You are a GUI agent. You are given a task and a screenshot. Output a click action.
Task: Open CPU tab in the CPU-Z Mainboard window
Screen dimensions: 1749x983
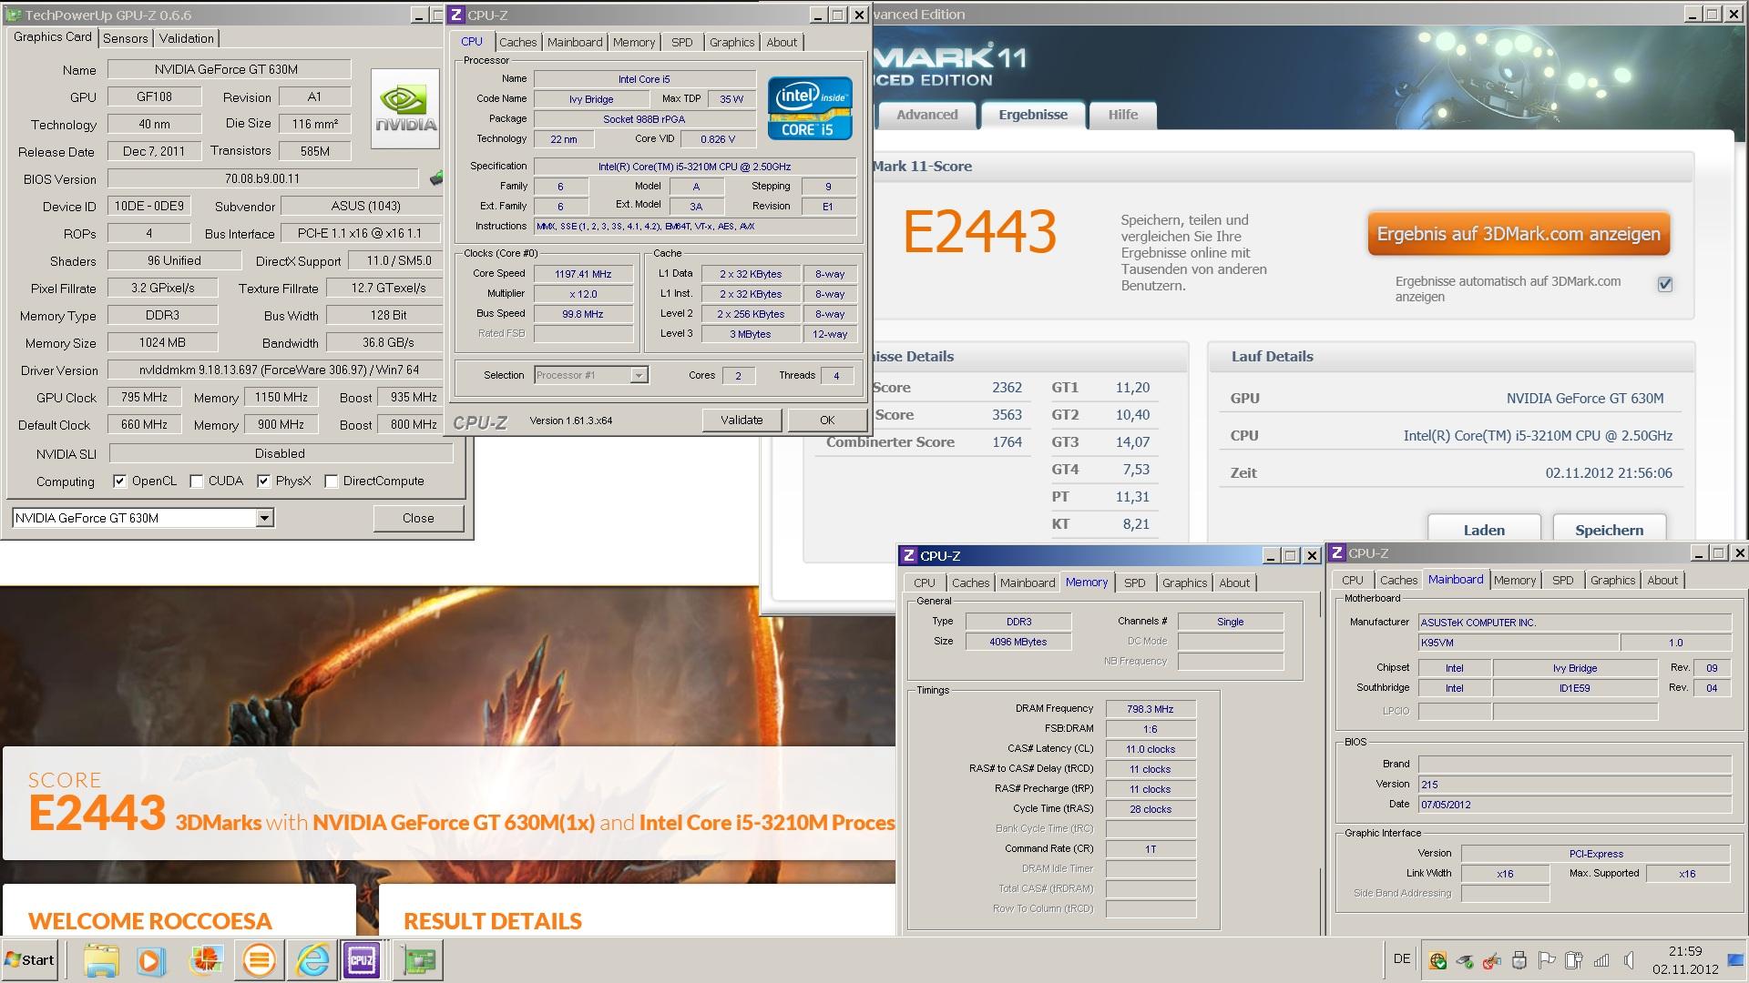[1352, 580]
